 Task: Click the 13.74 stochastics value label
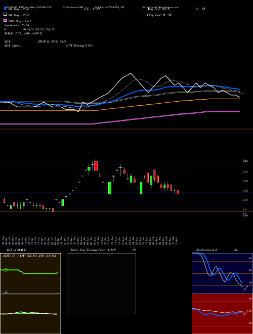click(245, 288)
